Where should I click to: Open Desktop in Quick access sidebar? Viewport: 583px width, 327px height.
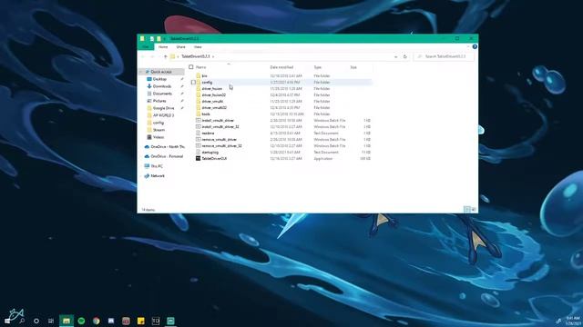[x=159, y=79]
